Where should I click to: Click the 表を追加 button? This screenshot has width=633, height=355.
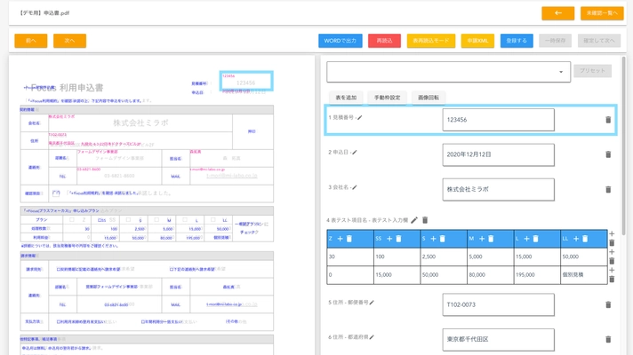346,98
